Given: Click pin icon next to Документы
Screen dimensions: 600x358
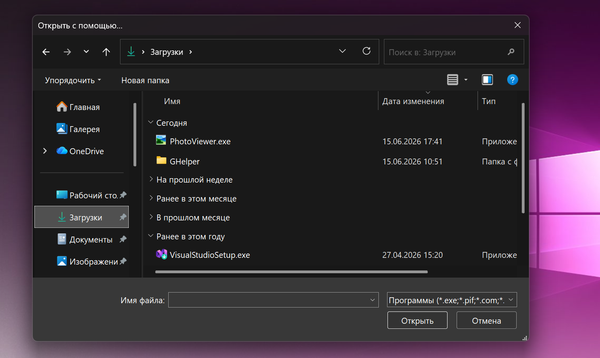Looking at the screenshot, I should 123,239.
